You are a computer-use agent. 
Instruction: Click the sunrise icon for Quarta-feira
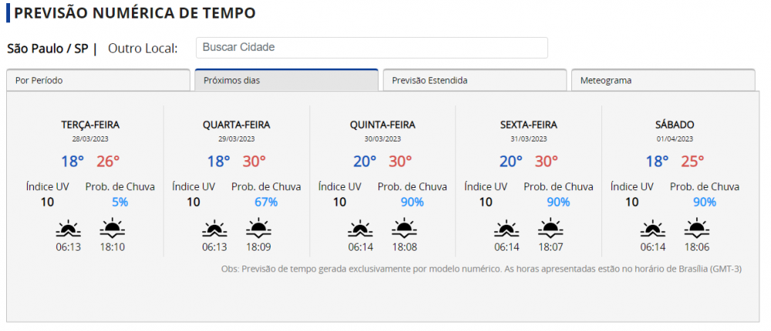click(214, 229)
